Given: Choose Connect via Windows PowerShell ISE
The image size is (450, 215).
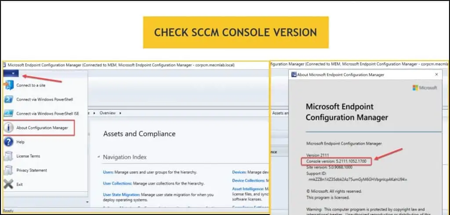Looking at the screenshot, I should pos(47,113).
